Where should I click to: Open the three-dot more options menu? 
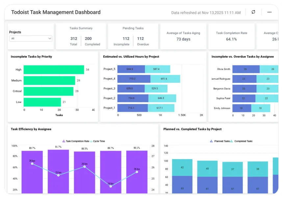coord(269,12)
